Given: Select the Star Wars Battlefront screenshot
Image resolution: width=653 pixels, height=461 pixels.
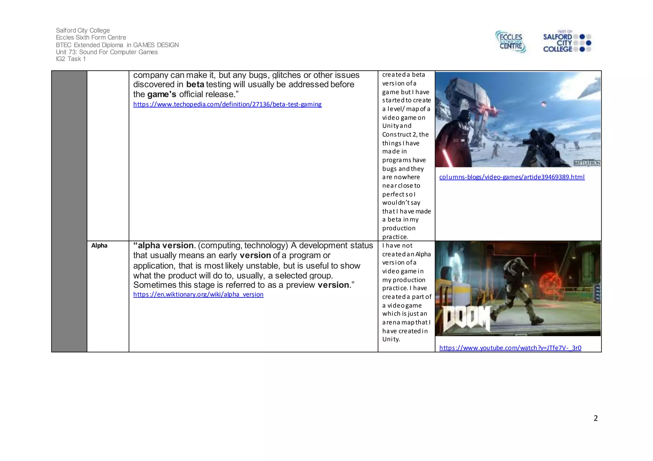Looking at the screenshot, I should pos(517,119).
